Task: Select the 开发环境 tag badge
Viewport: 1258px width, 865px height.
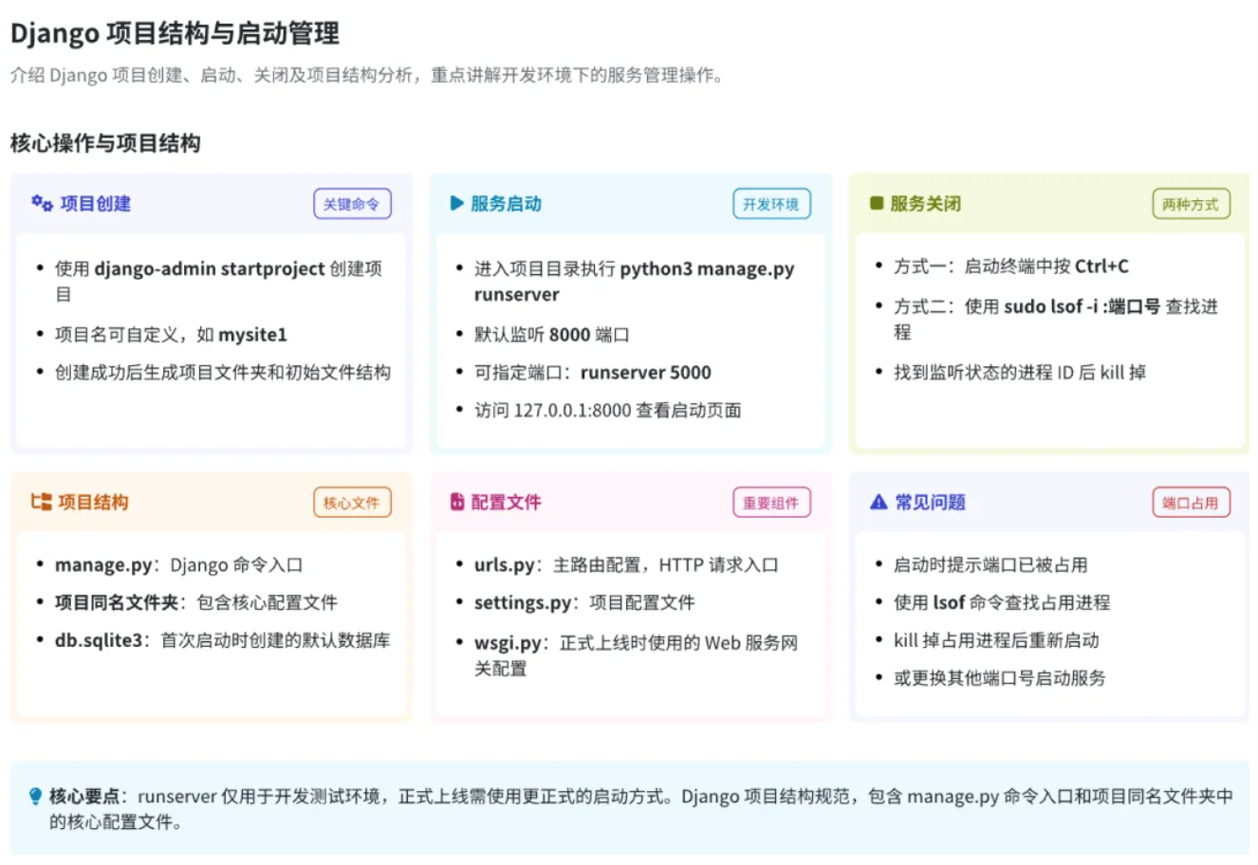Action: pos(771,204)
